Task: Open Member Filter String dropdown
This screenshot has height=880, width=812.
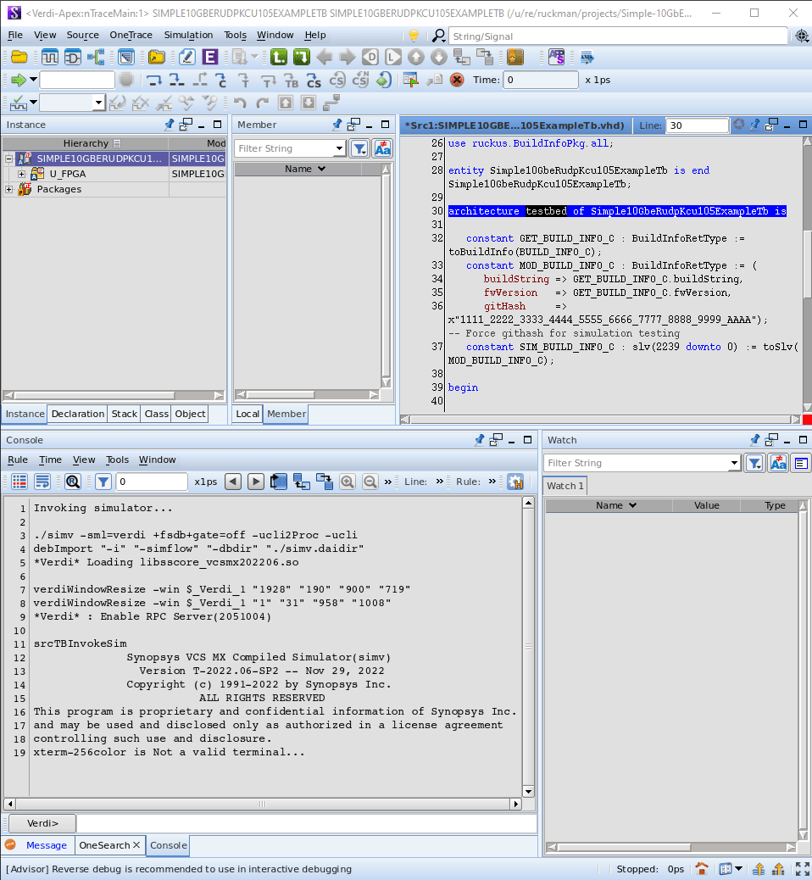Action: click(340, 148)
